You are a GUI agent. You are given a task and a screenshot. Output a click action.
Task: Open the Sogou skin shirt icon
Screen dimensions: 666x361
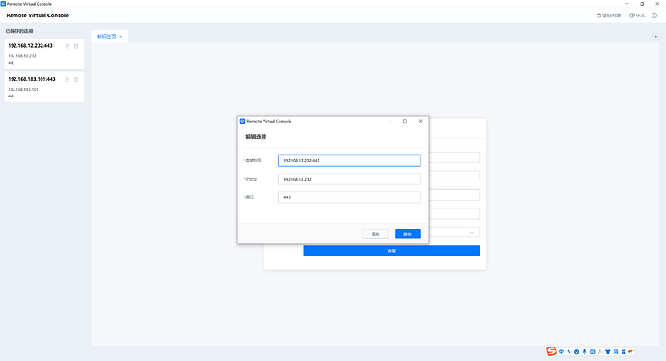[x=608, y=351]
